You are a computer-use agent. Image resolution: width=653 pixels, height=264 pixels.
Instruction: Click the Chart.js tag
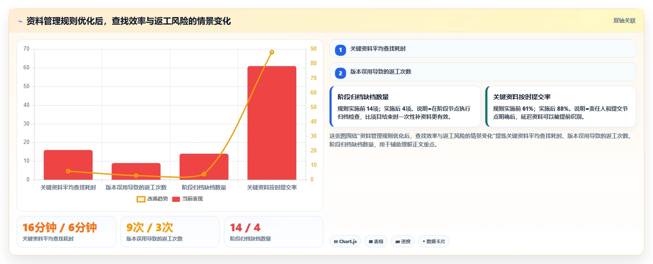pyautogui.click(x=345, y=241)
